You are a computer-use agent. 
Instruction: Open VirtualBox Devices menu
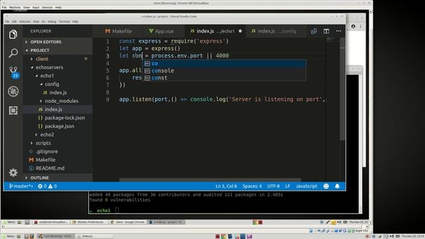pos(47,7)
